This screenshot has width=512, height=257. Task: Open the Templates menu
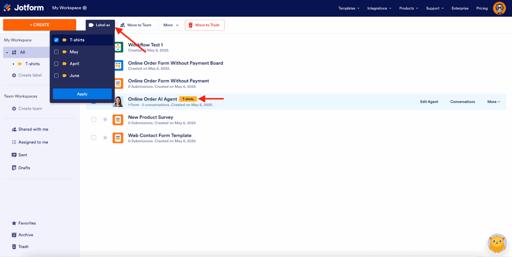(349, 8)
